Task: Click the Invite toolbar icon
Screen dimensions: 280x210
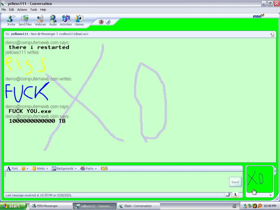Action: [x=11, y=21]
